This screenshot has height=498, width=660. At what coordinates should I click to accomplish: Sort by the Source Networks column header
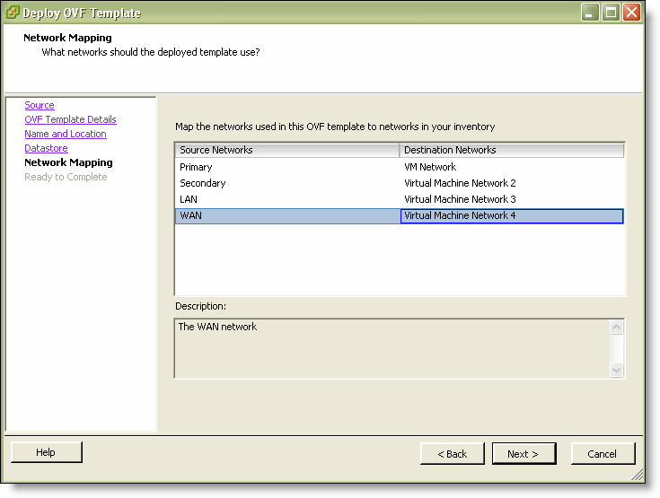287,150
